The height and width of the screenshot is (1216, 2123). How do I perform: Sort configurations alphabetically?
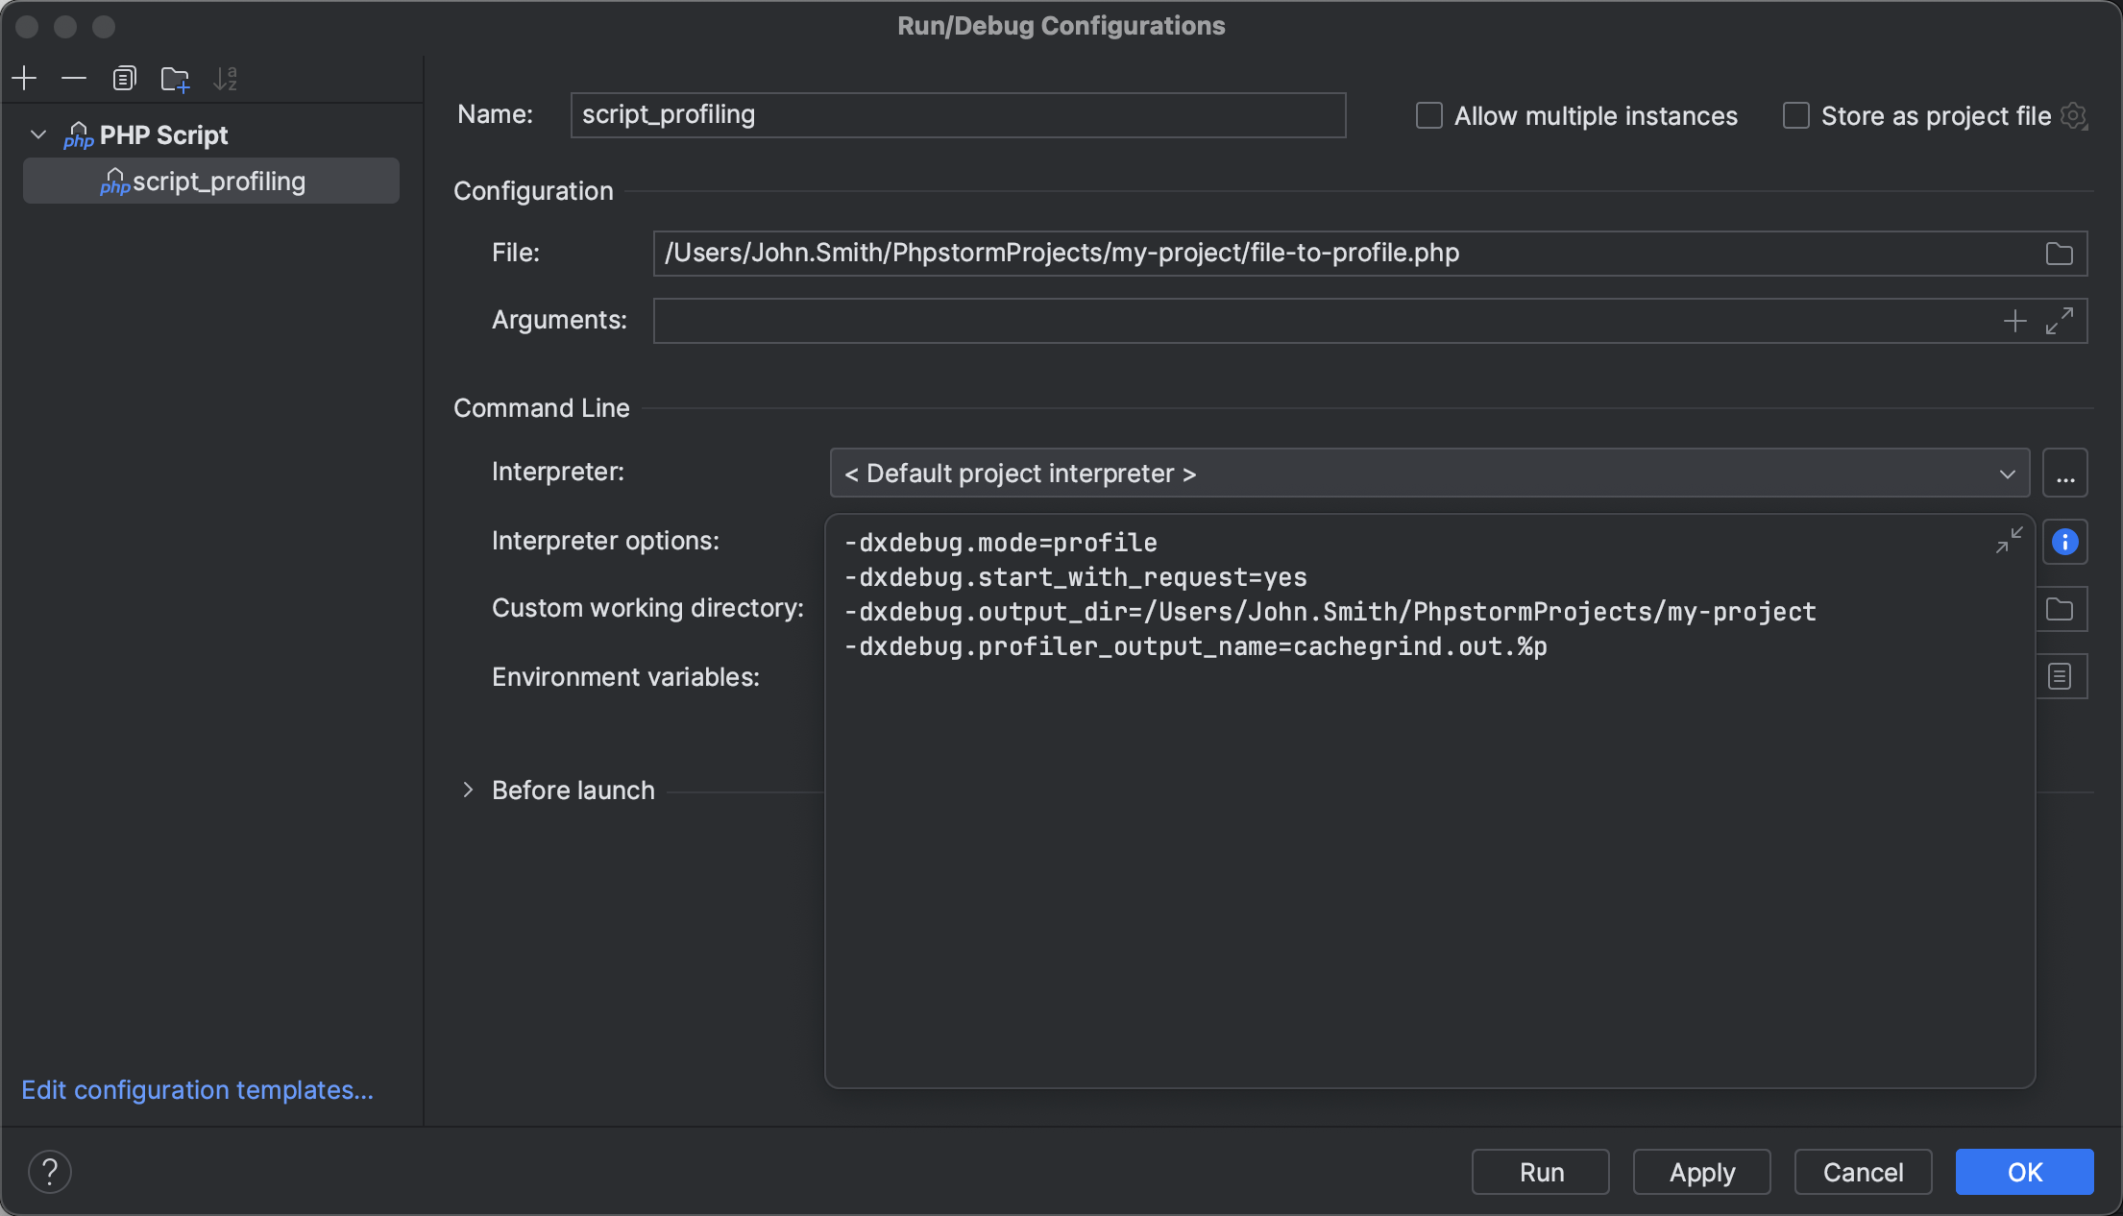pos(226,78)
